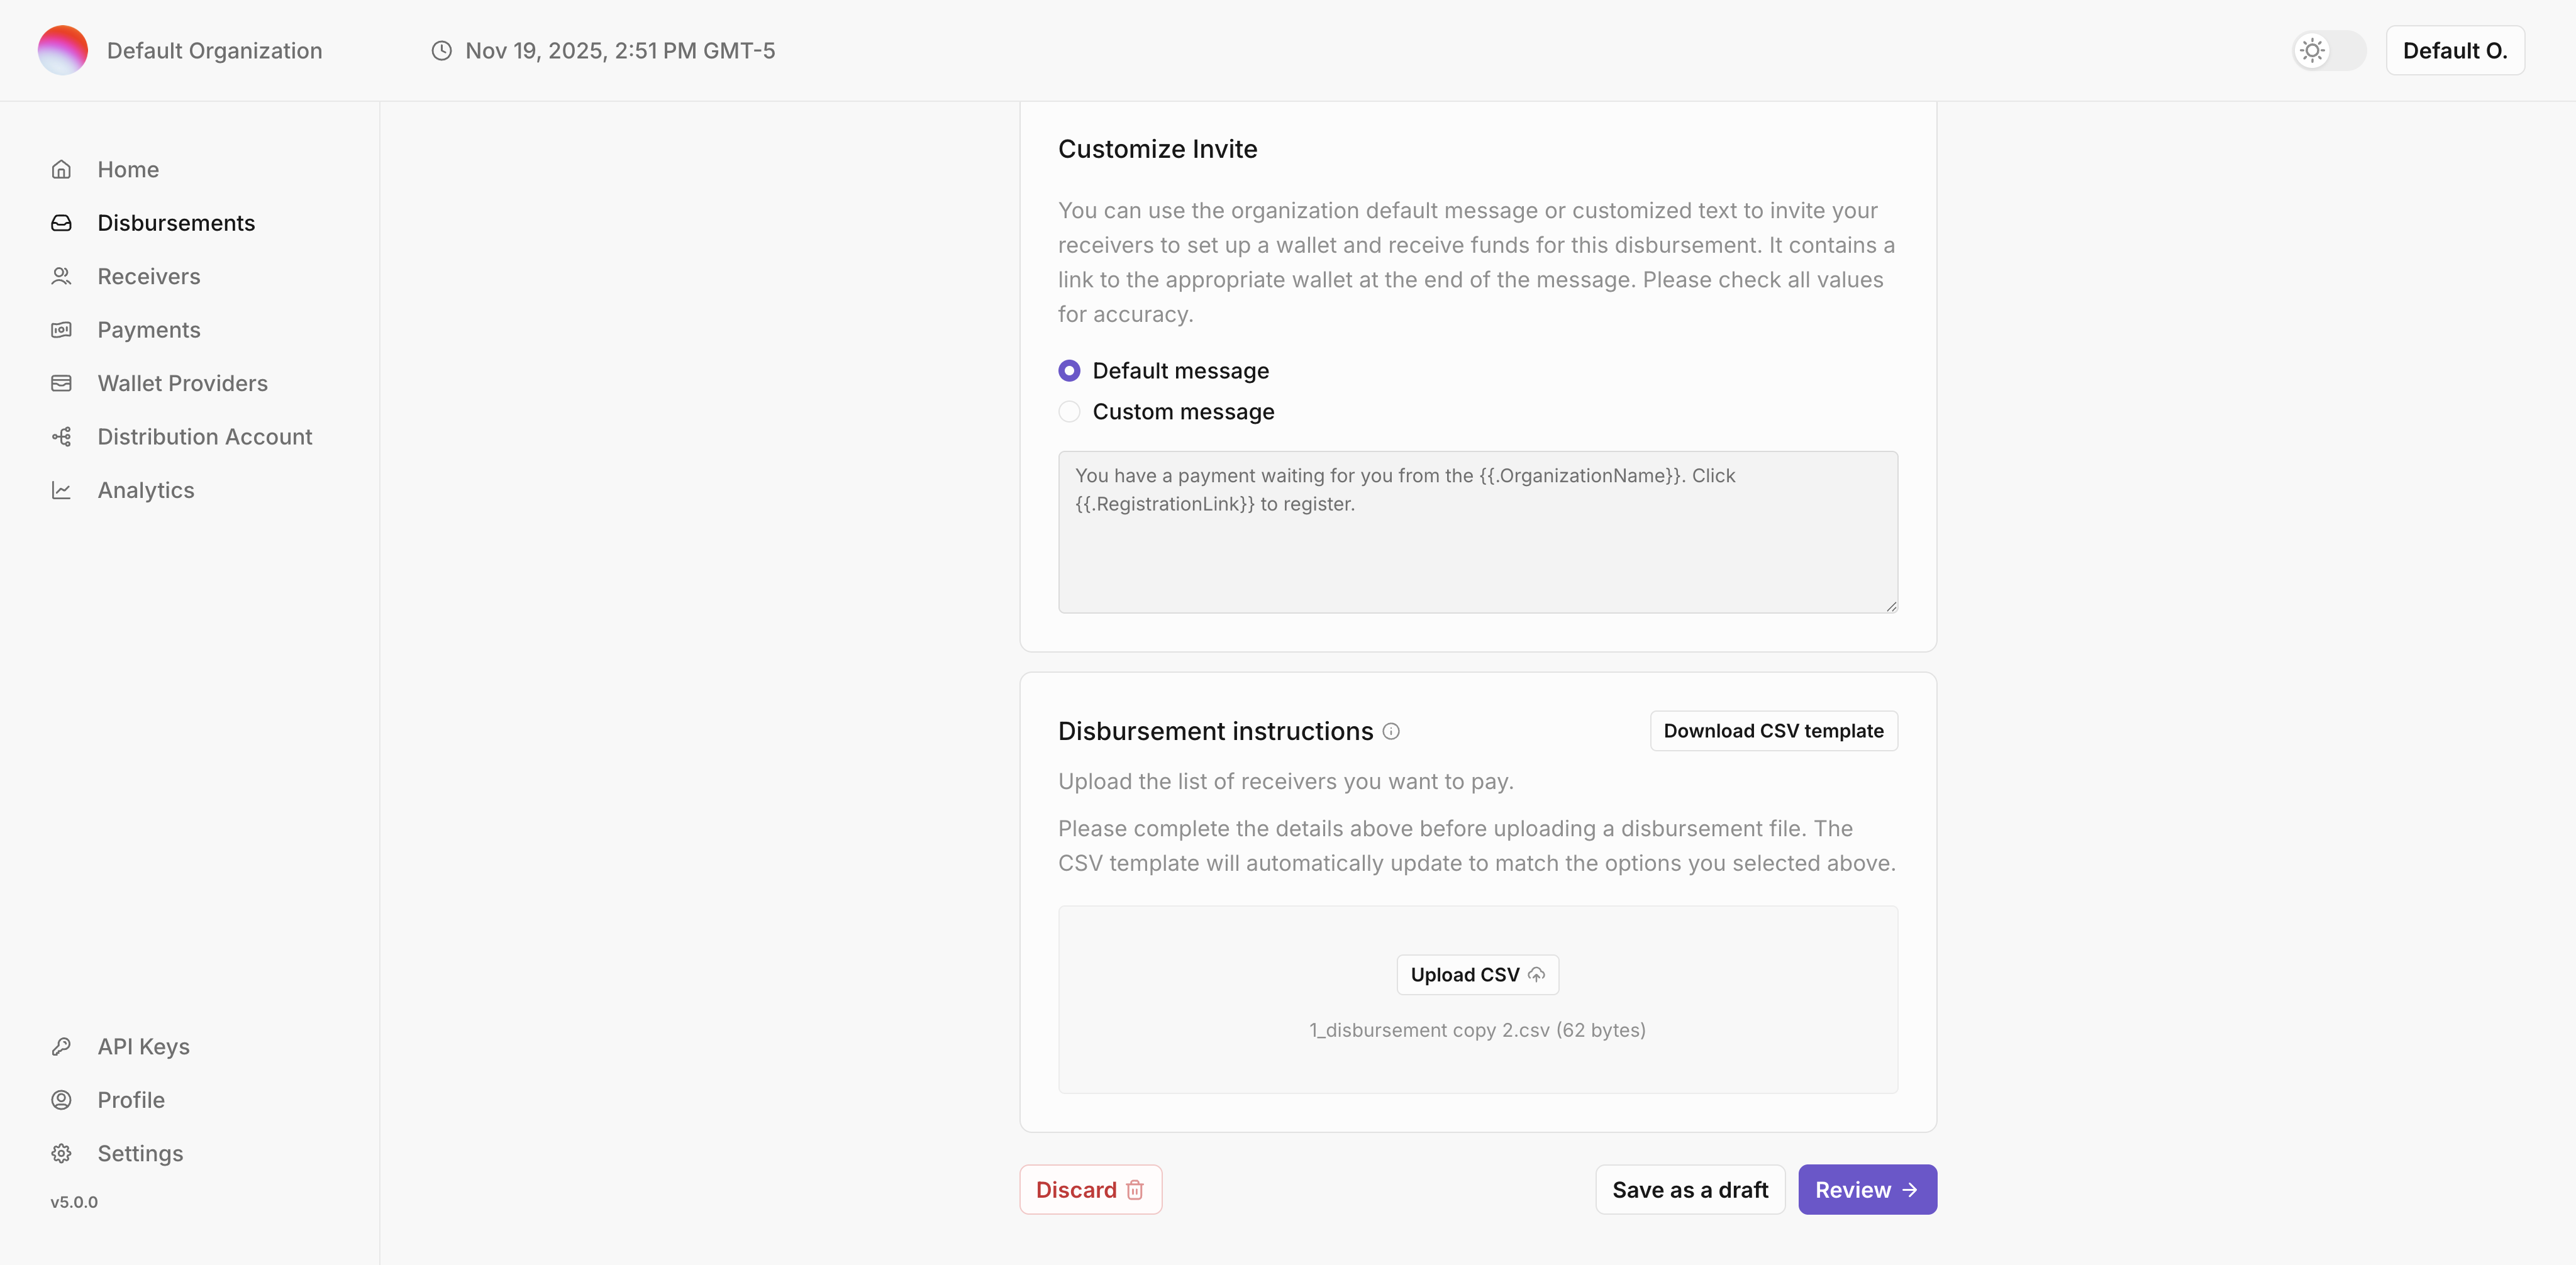Click the API Keys key icon
The width and height of the screenshot is (2576, 1265).
61,1046
